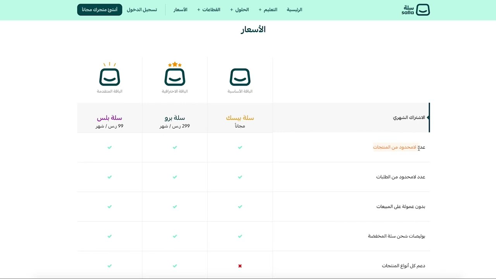Click the arrow marker beside الاشتراك الشهري
Viewport: 496px width, 279px height.
click(428, 117)
